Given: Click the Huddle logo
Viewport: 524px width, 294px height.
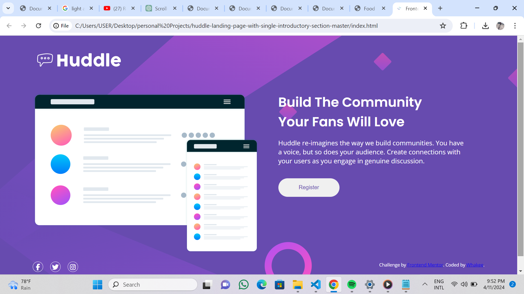Looking at the screenshot, I should (79, 60).
